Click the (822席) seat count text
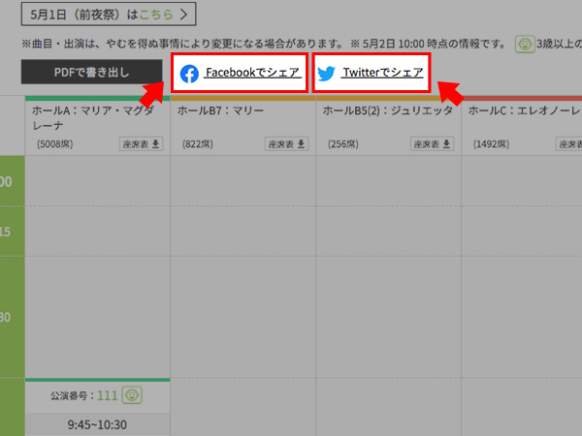 [x=198, y=144]
